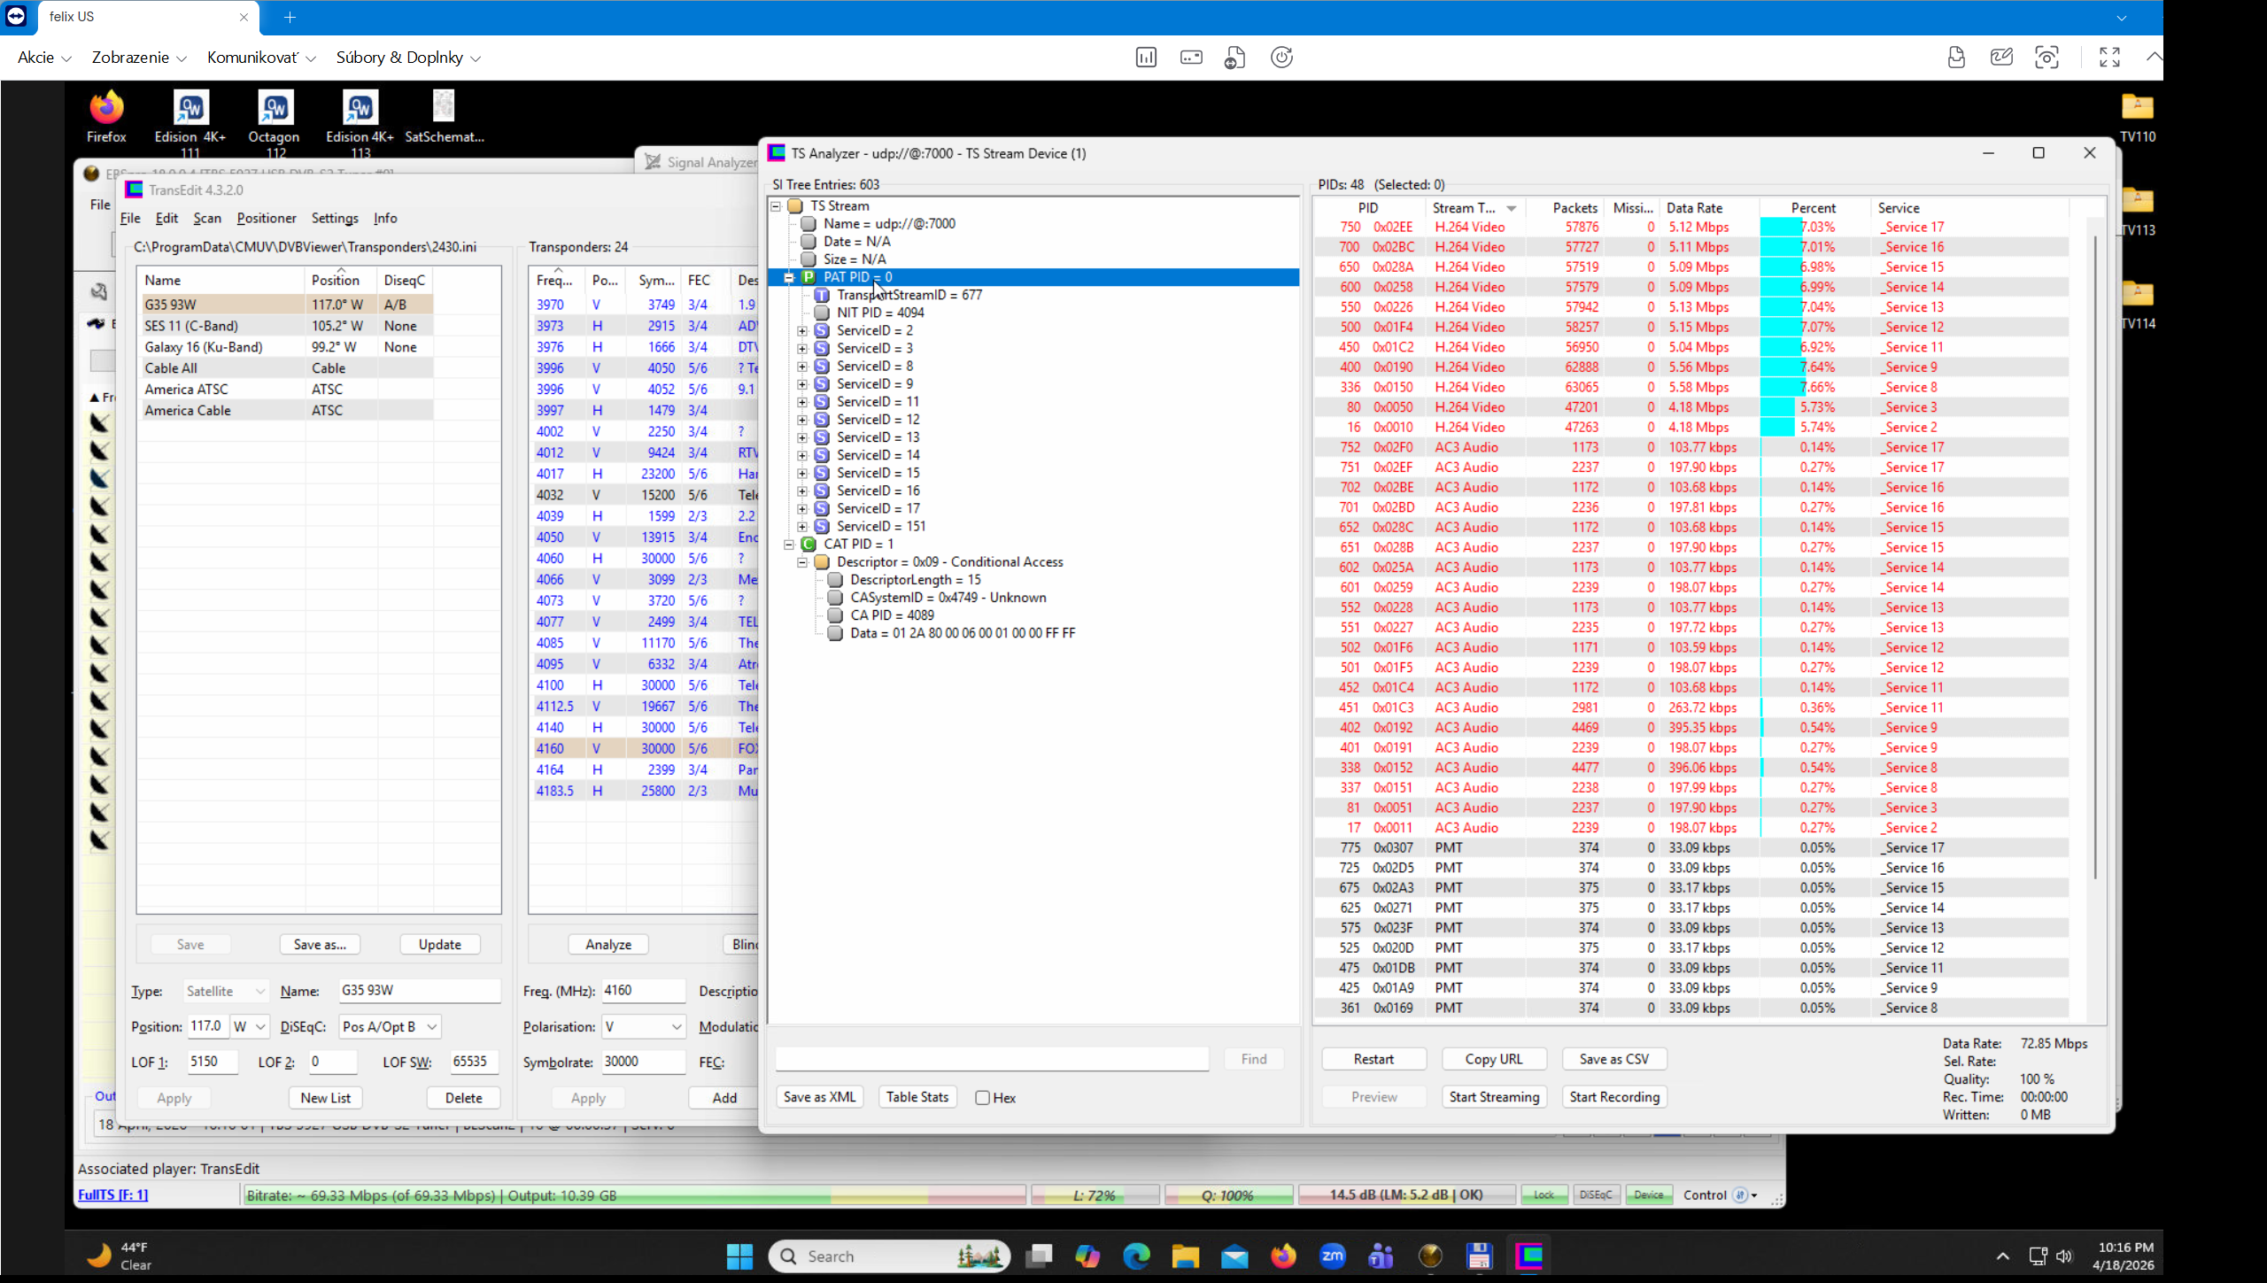Click remote session statistics icon in toolbar
Image resolution: width=2267 pixels, height=1283 pixels.
pos(1146,58)
